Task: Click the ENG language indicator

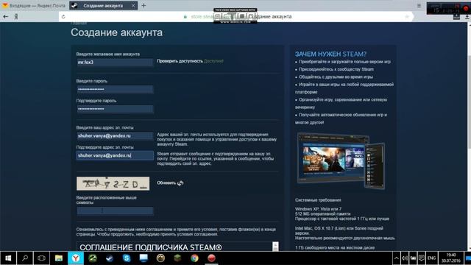Action: [432, 258]
